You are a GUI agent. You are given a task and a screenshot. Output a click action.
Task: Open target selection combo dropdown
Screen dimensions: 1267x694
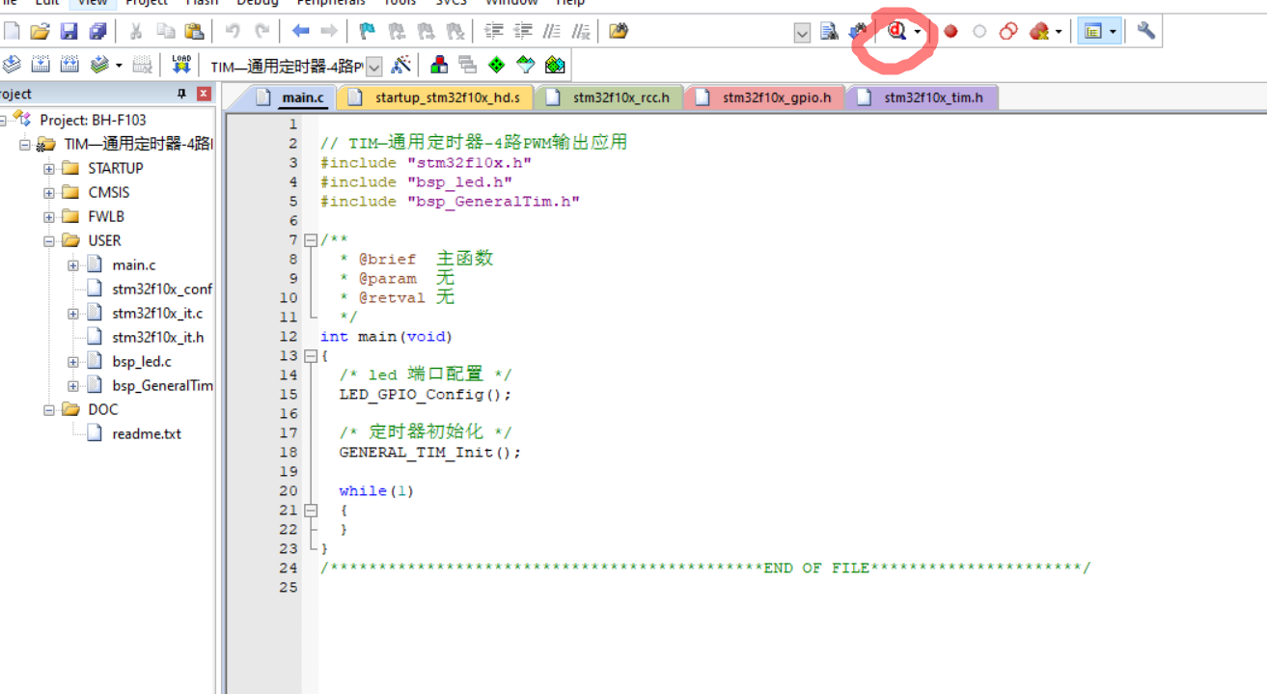pos(374,66)
